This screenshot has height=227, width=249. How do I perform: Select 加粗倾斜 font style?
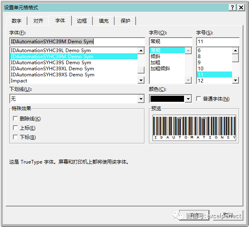coord(167,69)
